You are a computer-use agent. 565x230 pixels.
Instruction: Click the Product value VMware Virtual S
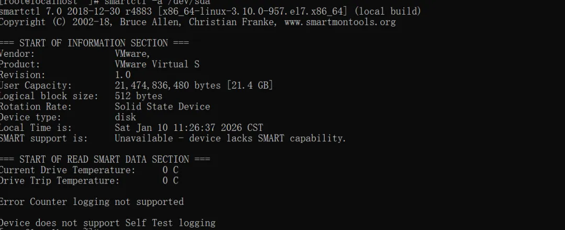click(157, 64)
